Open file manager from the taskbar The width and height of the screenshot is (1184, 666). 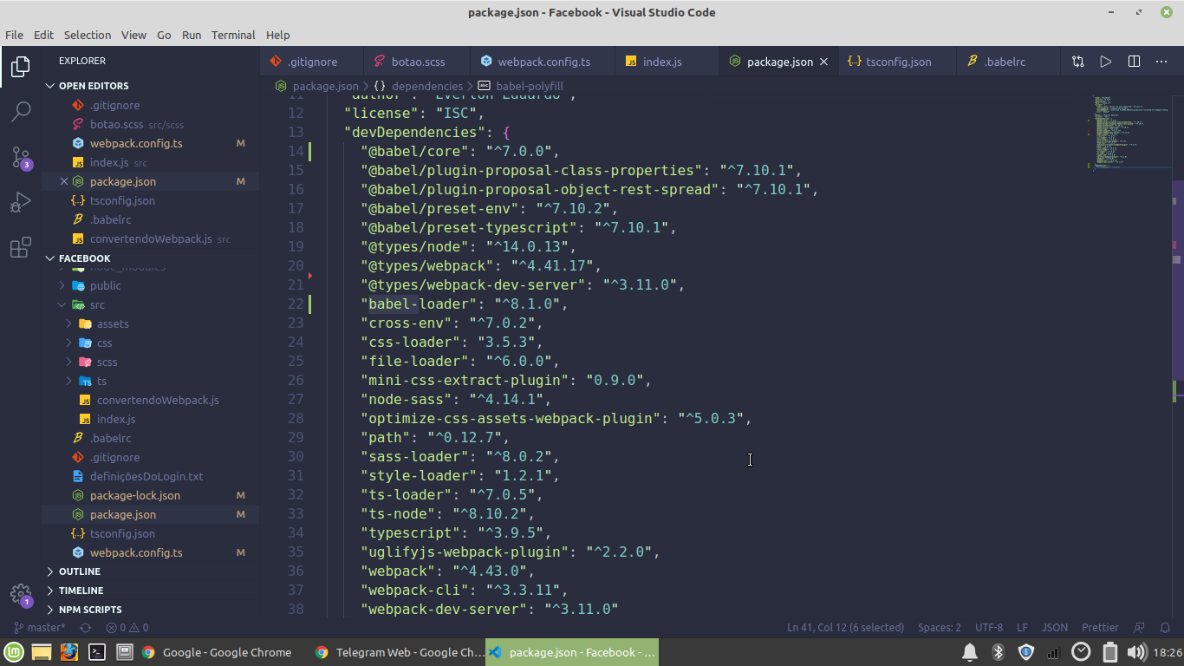(x=42, y=652)
